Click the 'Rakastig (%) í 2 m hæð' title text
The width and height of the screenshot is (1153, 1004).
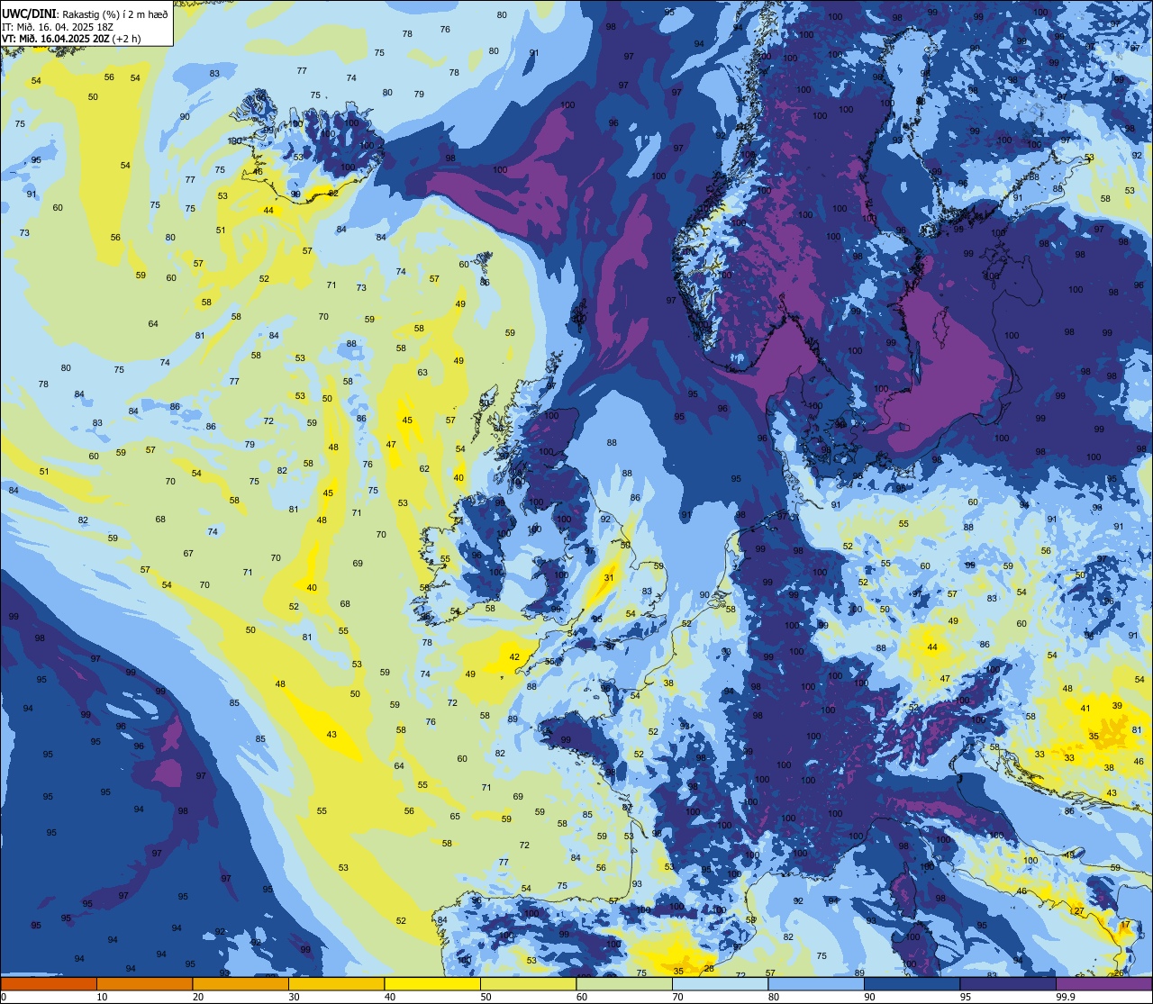click(x=115, y=14)
